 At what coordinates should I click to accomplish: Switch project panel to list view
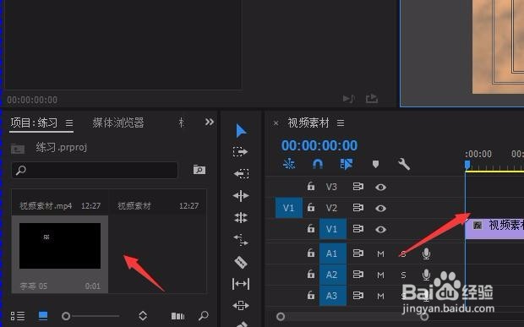(x=18, y=316)
